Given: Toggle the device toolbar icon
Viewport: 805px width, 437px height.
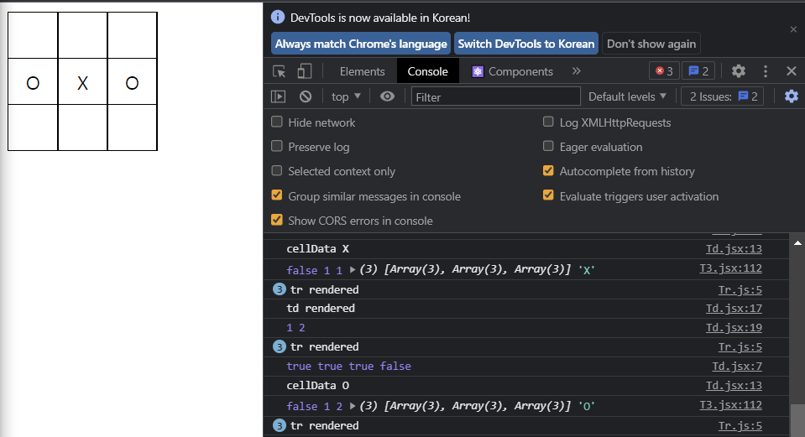Looking at the screenshot, I should 305,71.
